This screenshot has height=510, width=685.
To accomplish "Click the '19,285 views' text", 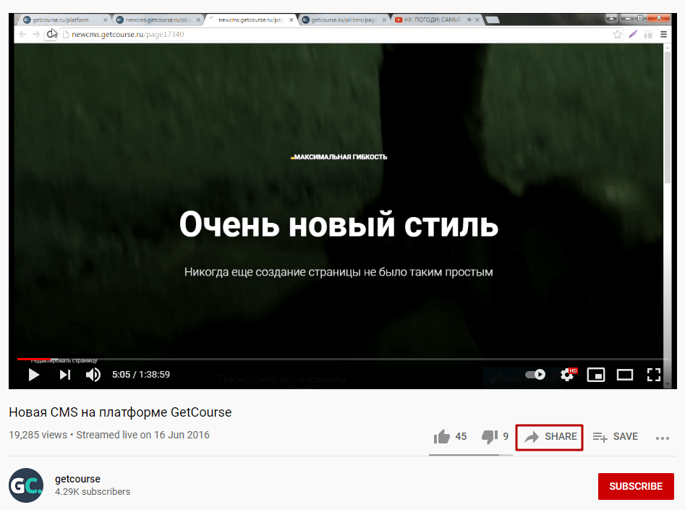I will coord(38,435).
